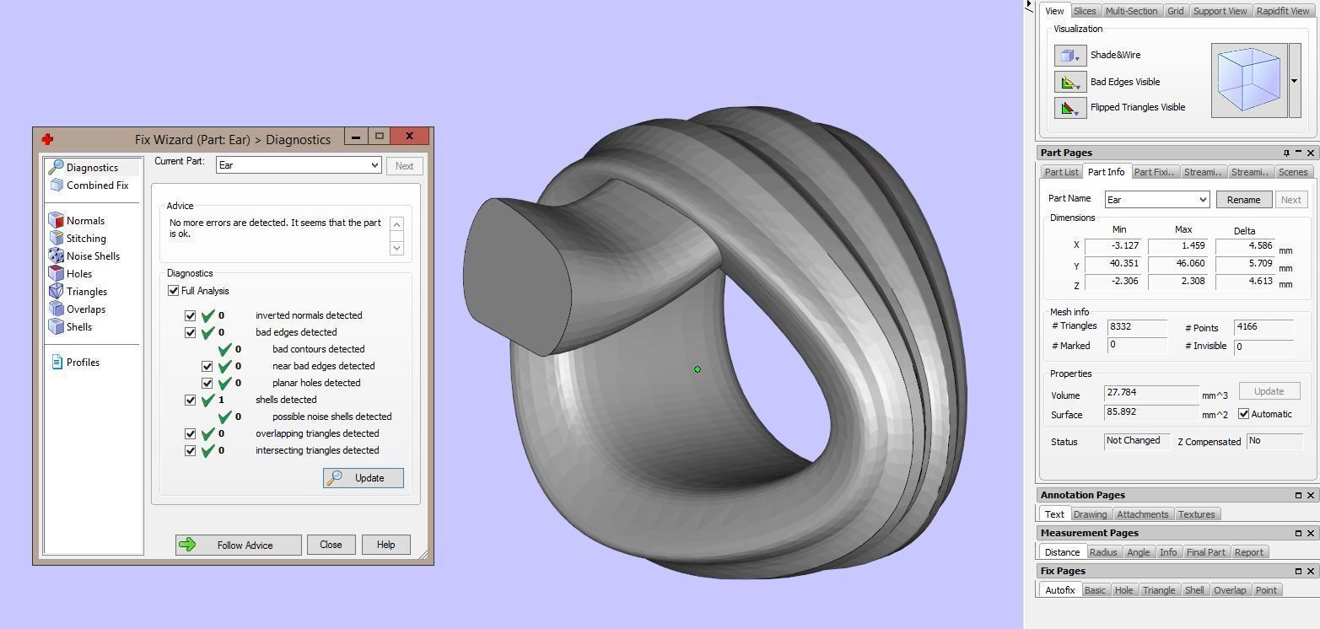Select Combined Fix in wizard sidebar
This screenshot has width=1320, height=629.
point(97,185)
